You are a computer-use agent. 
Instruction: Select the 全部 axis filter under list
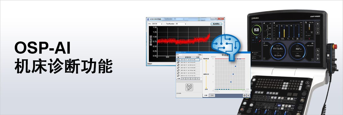coord(179,78)
